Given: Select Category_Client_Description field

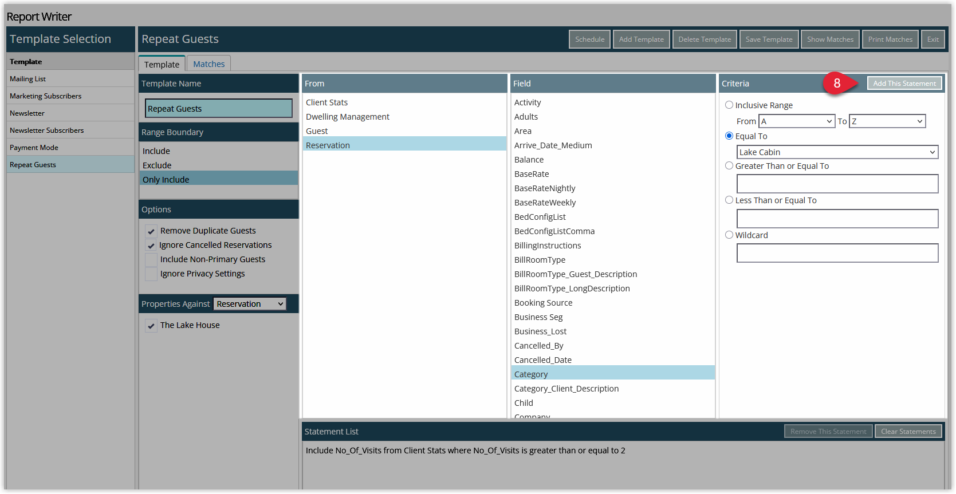Looking at the screenshot, I should (613, 389).
